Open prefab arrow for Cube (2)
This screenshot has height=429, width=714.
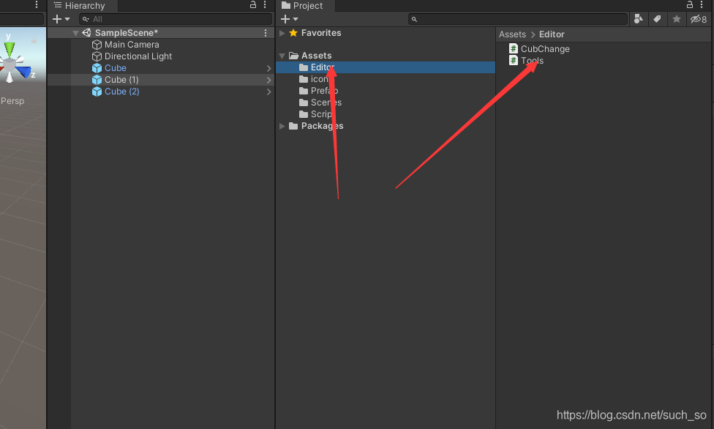(x=268, y=92)
